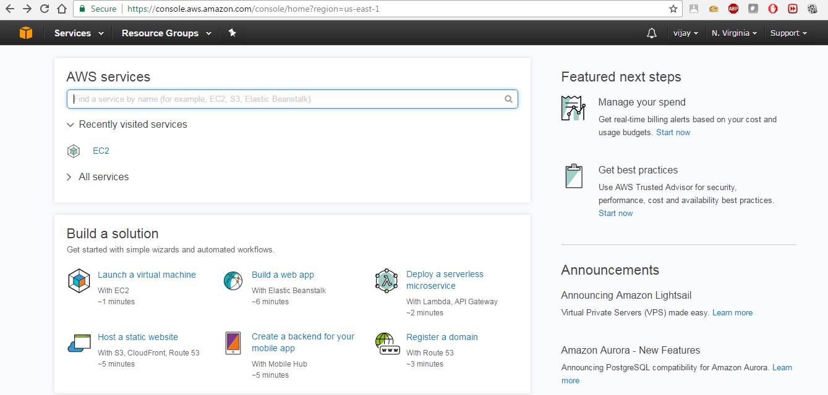This screenshot has height=395, width=828.
Task: Bookmark this page with the star icon
Action: click(x=673, y=9)
